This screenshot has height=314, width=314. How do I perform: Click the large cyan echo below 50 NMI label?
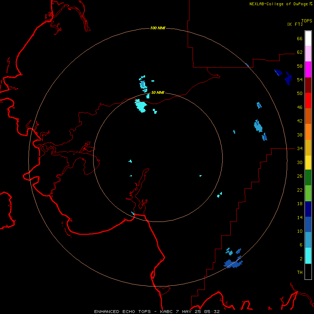pos(141,106)
